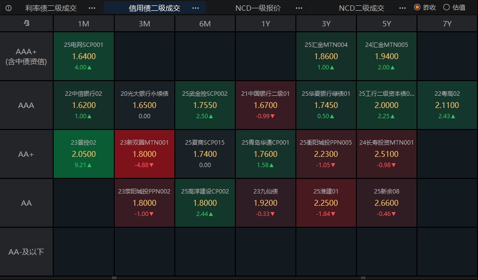The image size is (478, 280).
Task: Open the more options dots for NCD一级报价
Action: [299, 8]
